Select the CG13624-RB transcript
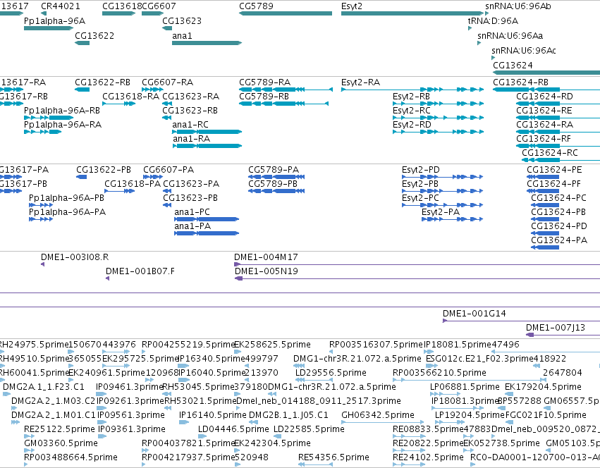 point(546,90)
